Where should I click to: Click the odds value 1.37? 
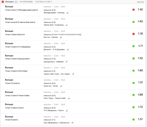click(140, 119)
